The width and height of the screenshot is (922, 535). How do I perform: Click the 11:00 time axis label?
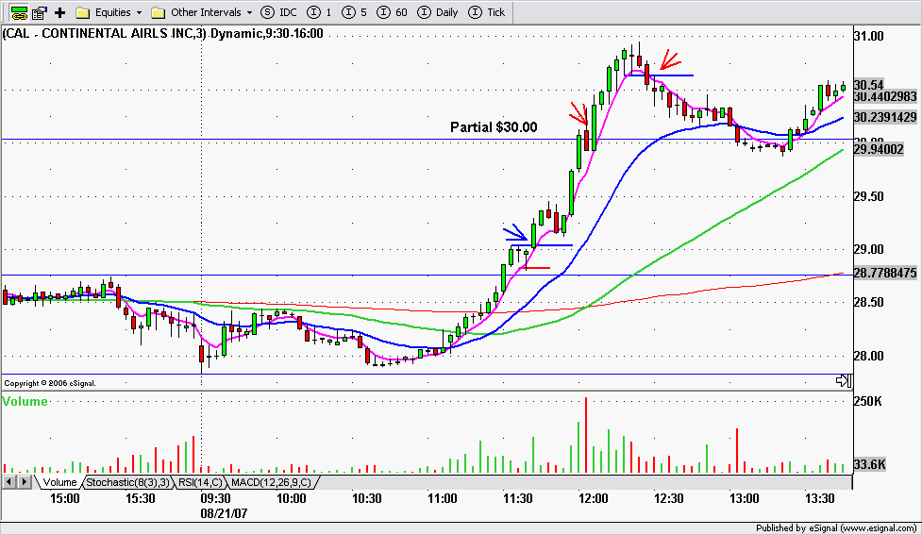pos(442,499)
